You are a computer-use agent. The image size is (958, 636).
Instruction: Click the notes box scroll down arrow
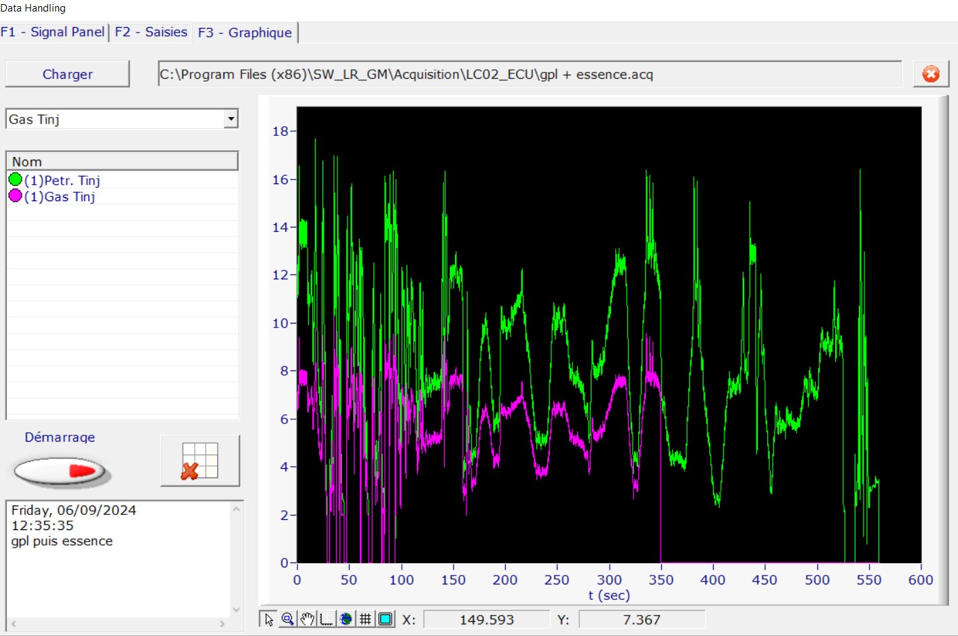pyautogui.click(x=236, y=609)
